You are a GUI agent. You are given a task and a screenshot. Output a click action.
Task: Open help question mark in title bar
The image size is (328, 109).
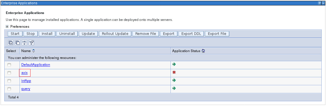click(x=319, y=3)
